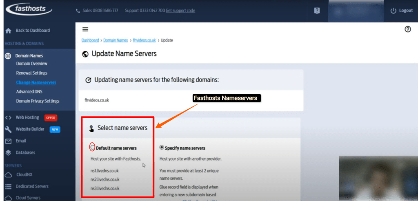Screen dimensions: 418x201
Task: Click the Sales 0808 1686 777 number
Action: [100, 11]
